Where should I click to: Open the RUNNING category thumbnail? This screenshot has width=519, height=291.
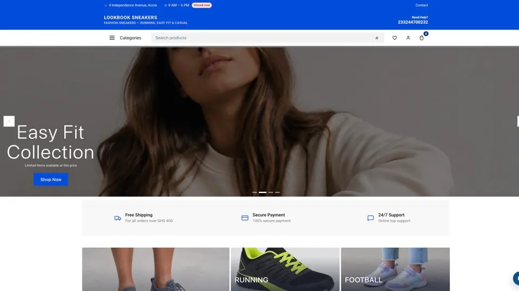pos(285,269)
